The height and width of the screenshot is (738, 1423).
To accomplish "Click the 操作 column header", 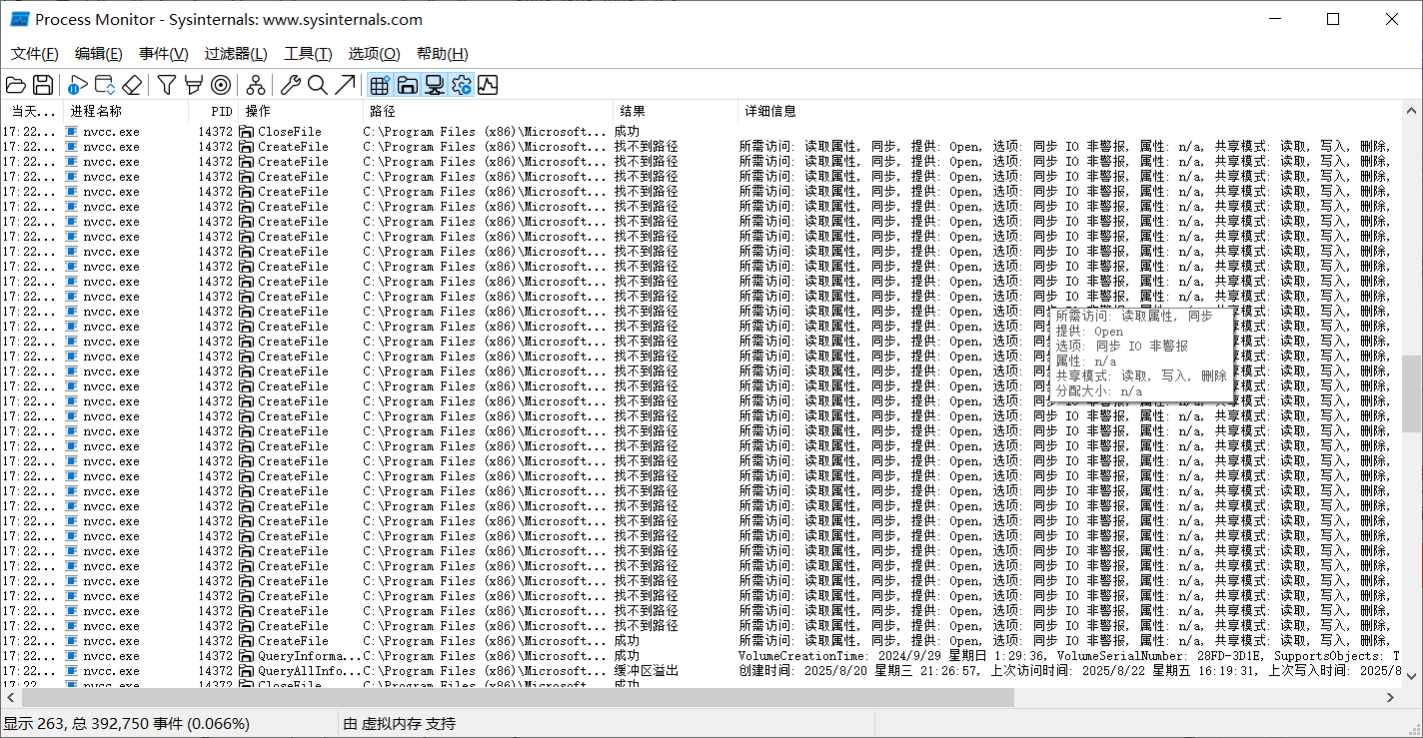I will tap(301, 111).
